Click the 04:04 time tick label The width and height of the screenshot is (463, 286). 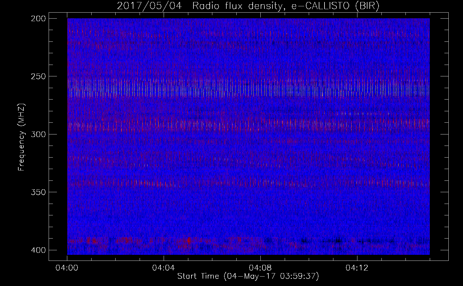click(164, 268)
